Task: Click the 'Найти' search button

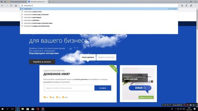Action: 103,88
